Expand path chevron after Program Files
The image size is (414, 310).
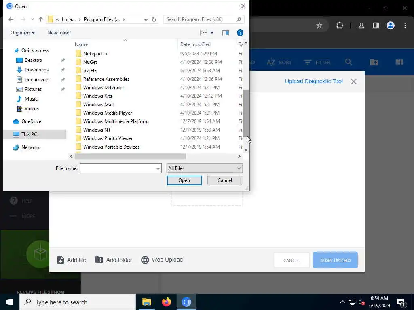tap(124, 19)
